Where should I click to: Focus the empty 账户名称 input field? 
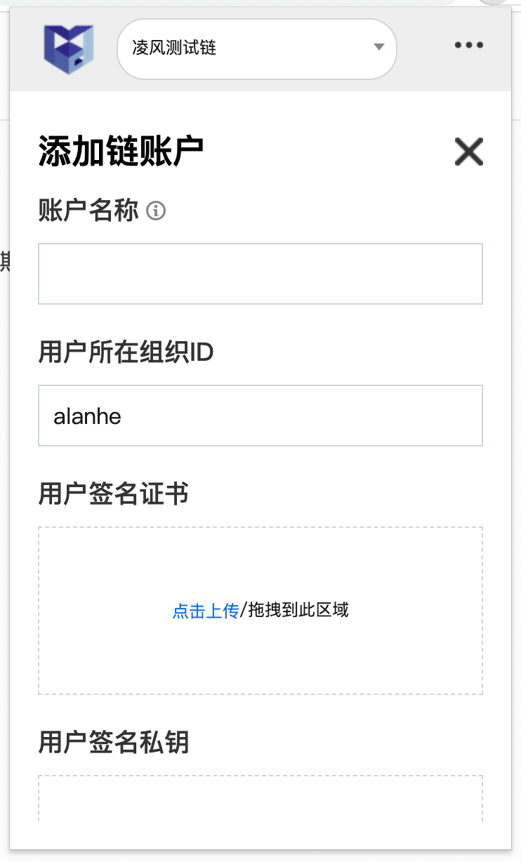coord(260,274)
